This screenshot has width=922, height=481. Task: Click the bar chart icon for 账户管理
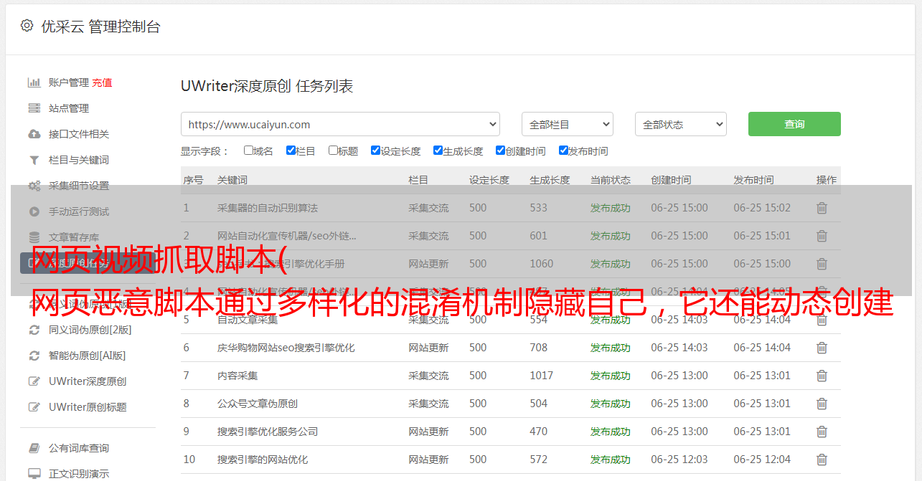click(x=34, y=82)
